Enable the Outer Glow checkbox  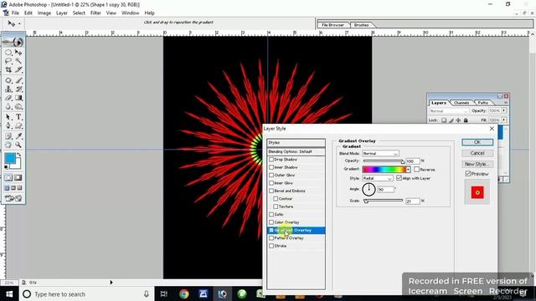pos(271,175)
